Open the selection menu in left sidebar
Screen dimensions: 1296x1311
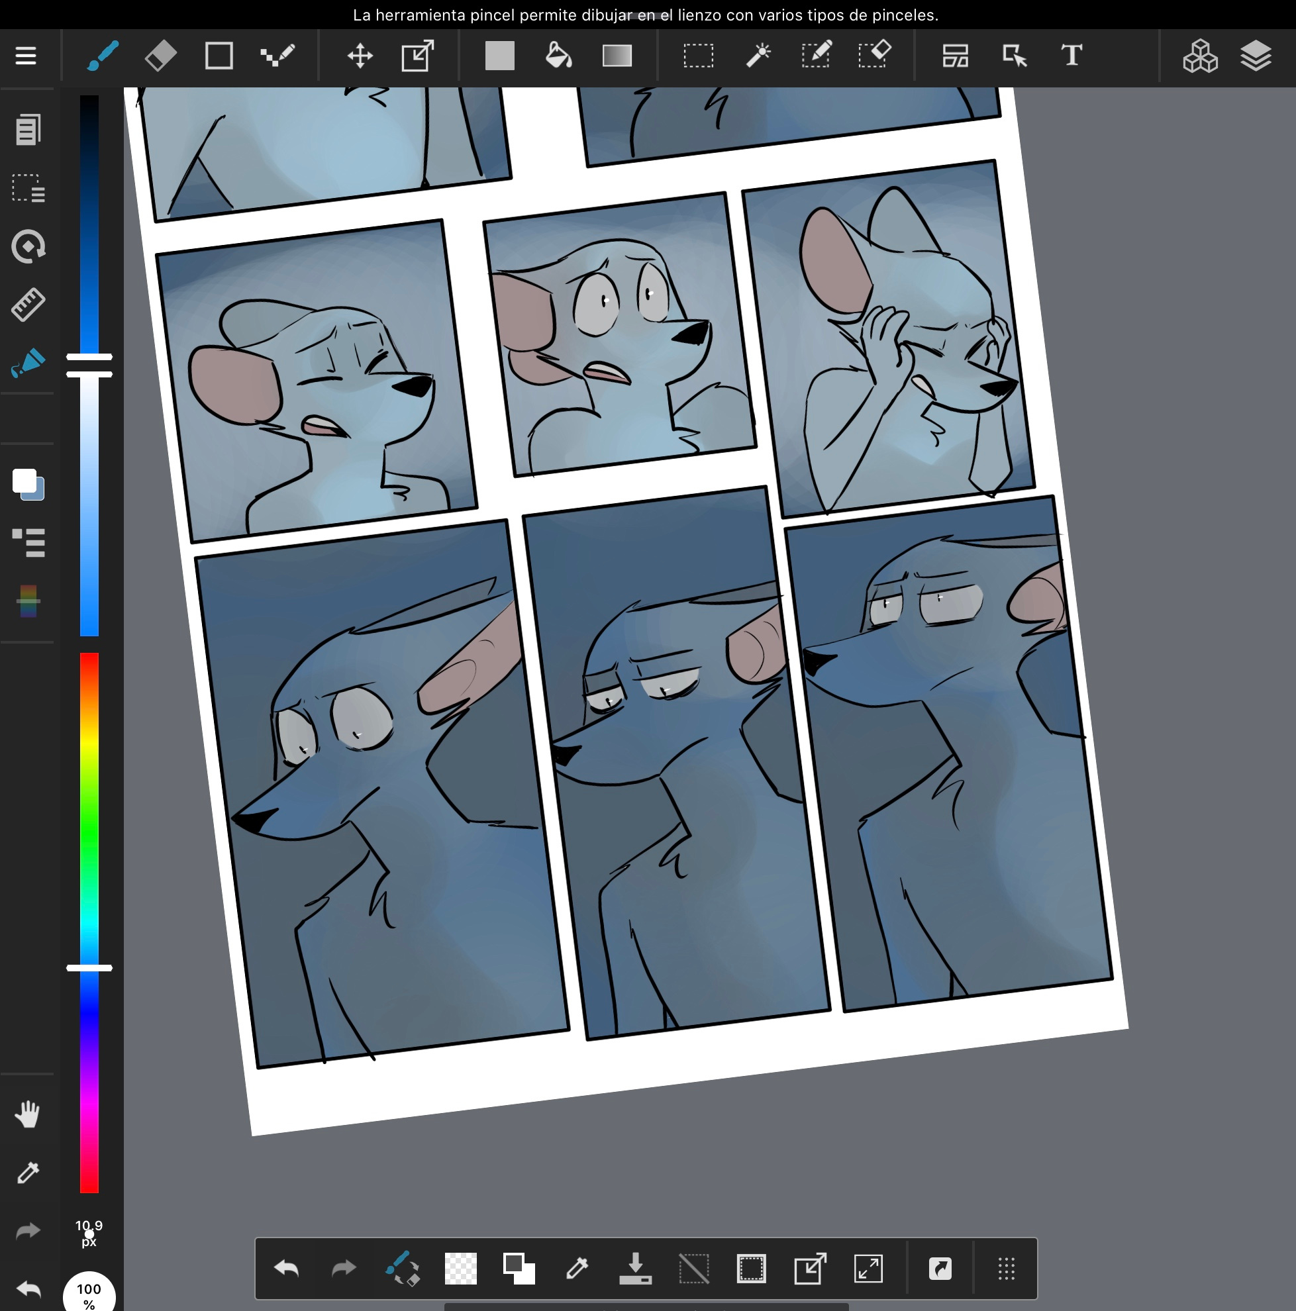pos(28,188)
